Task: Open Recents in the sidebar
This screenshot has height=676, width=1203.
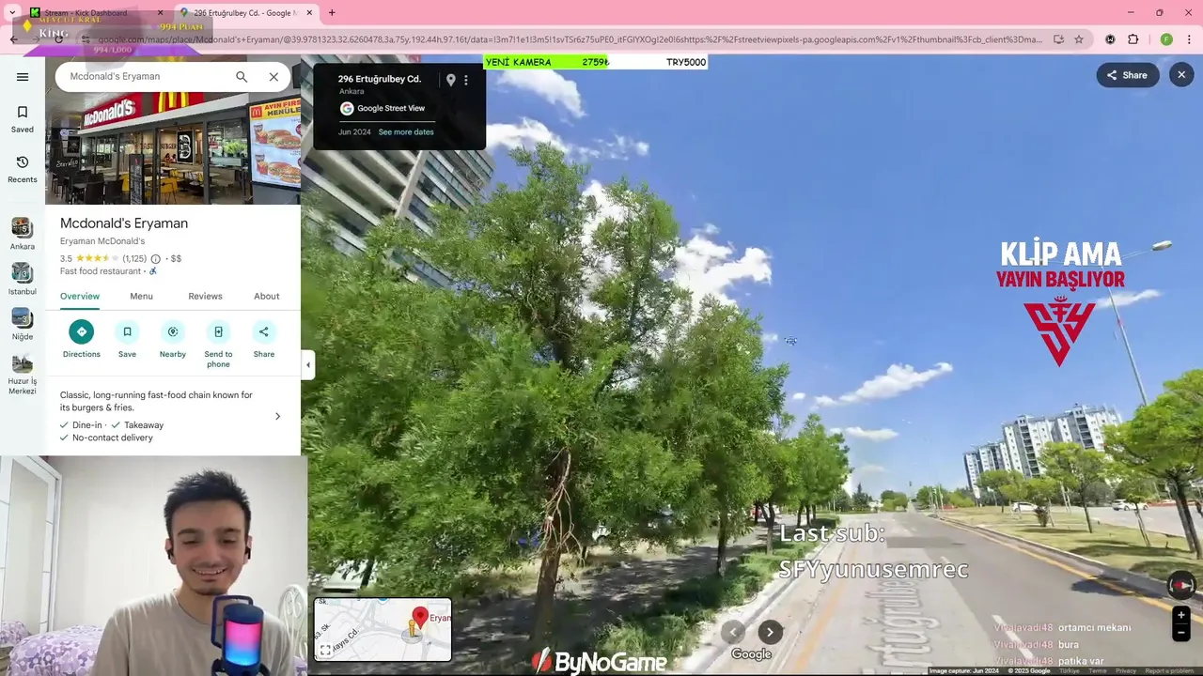Action: tap(23, 169)
